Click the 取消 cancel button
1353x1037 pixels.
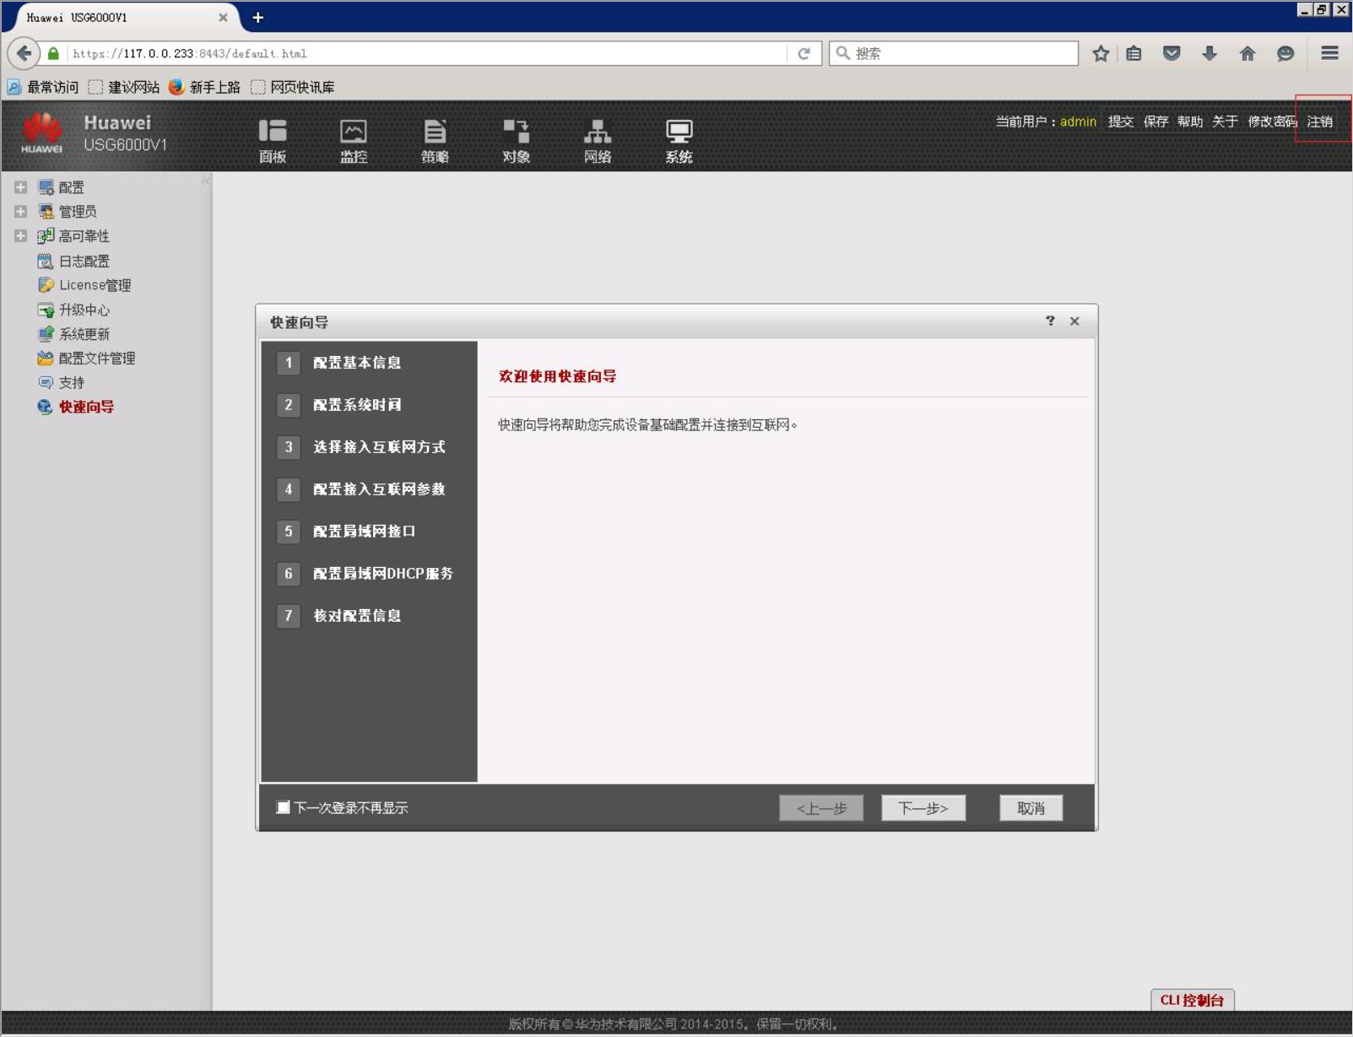(1031, 808)
